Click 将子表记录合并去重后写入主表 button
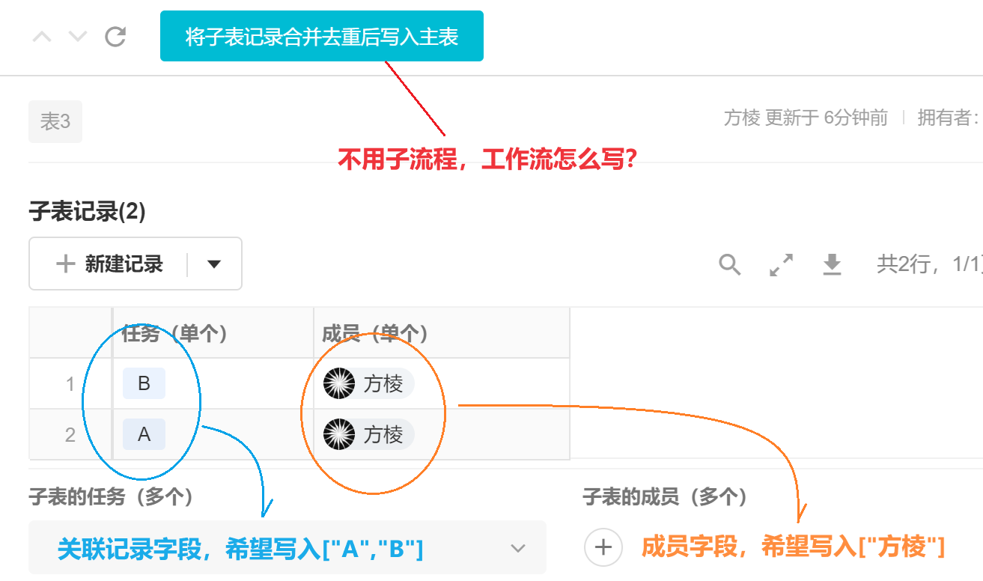This screenshot has height=581, width=983. tap(322, 36)
